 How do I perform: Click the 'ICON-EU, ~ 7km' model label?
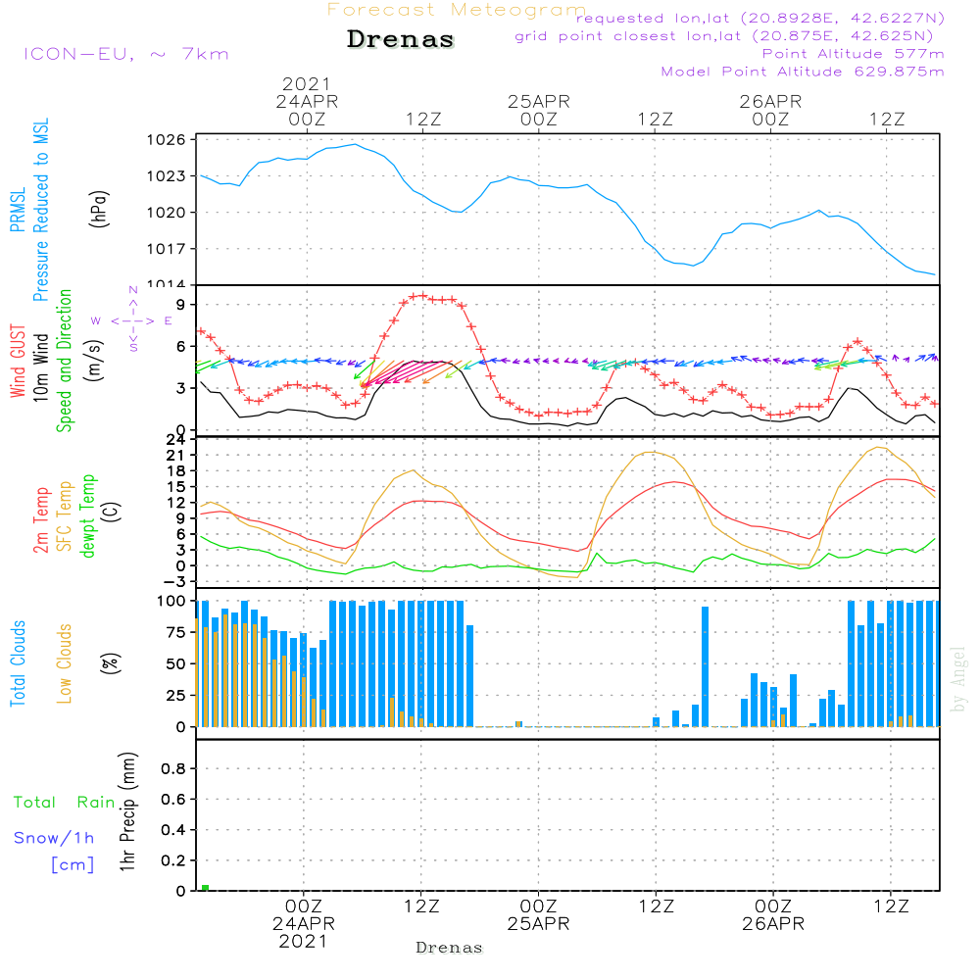126,54
